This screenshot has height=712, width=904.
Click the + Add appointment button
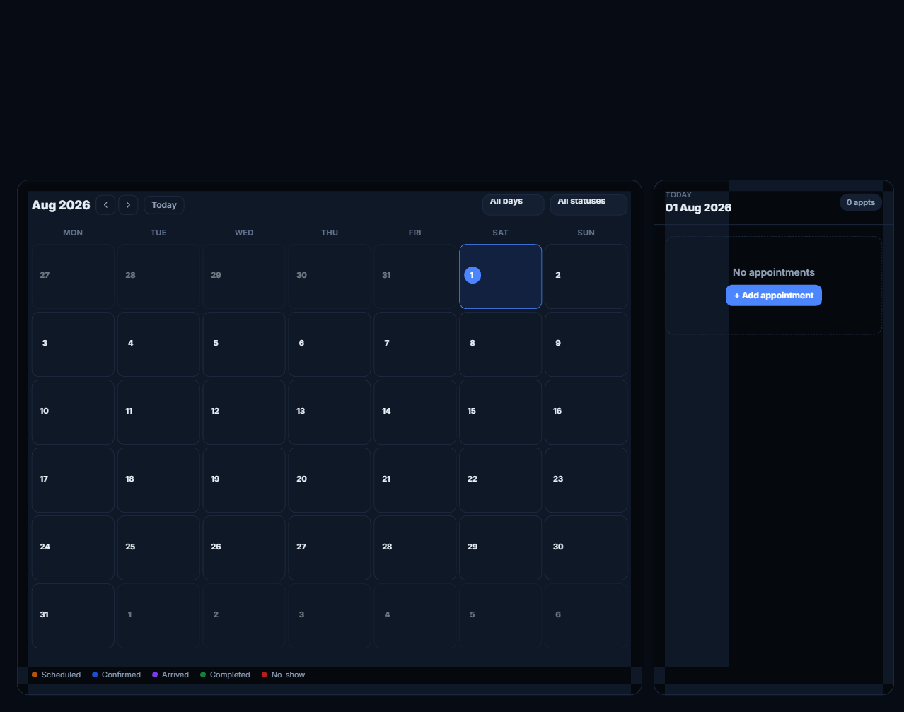coord(774,296)
